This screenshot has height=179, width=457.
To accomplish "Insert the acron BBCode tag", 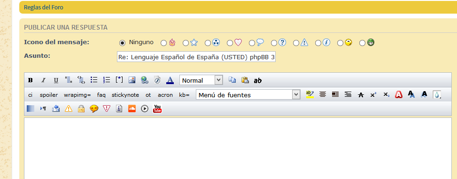I will (x=165, y=95).
